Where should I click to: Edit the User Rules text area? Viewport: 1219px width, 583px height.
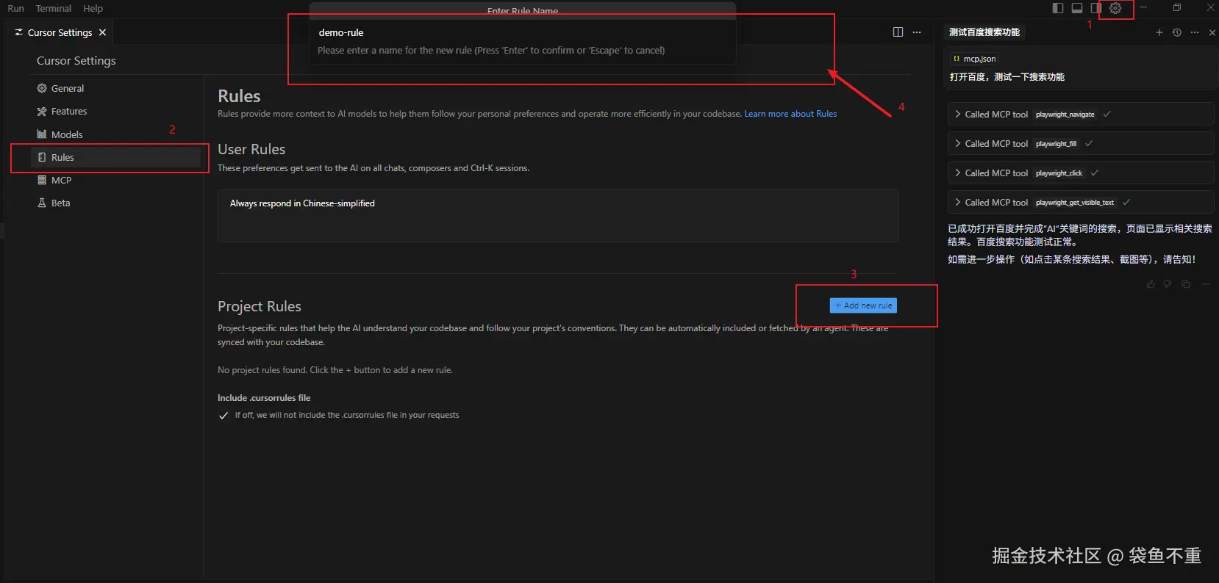coord(557,216)
